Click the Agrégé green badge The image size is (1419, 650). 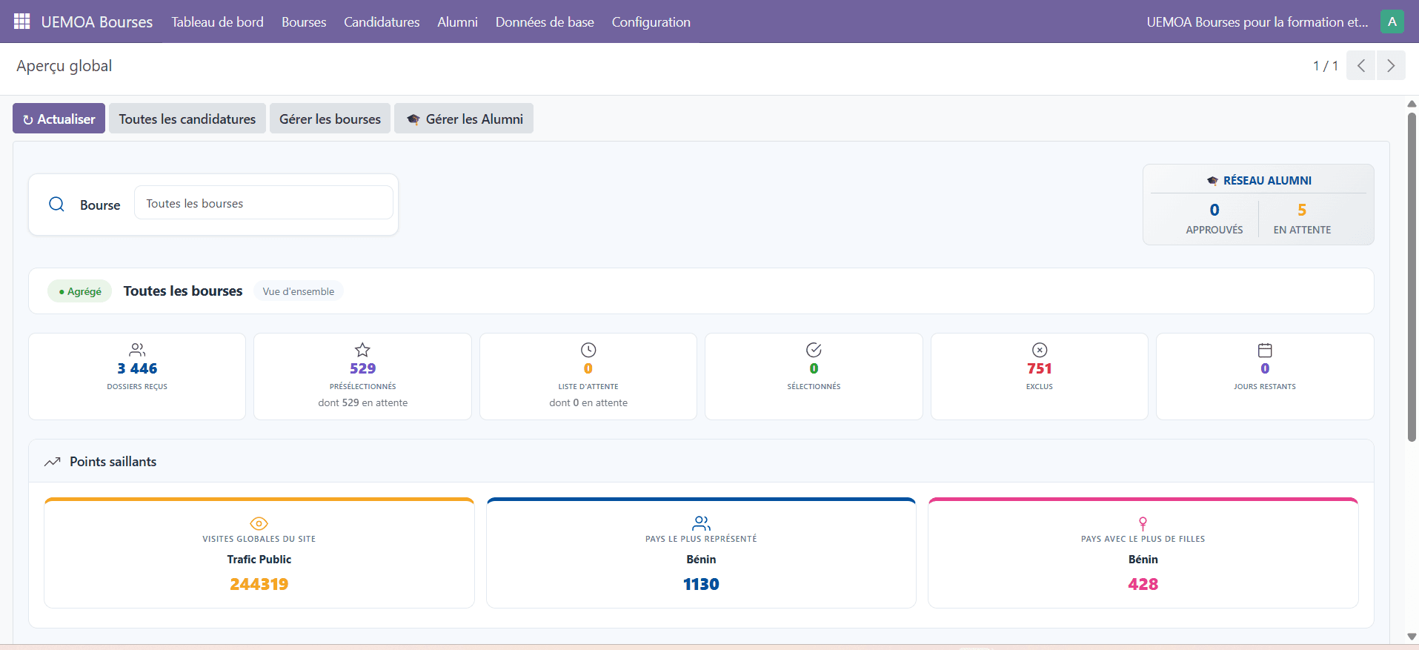click(x=80, y=291)
